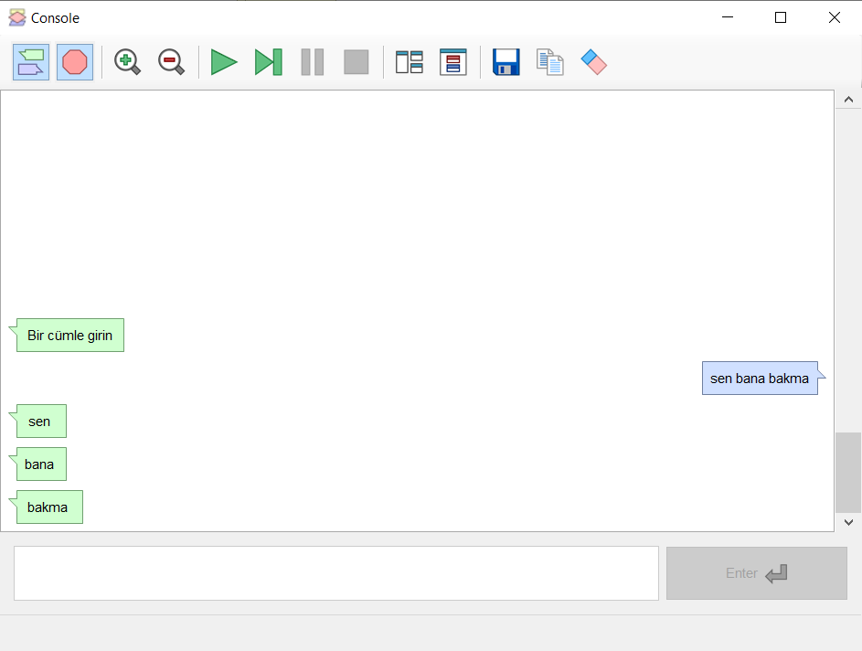Click the window with colored lines icon
The height and width of the screenshot is (651, 862).
453,62
